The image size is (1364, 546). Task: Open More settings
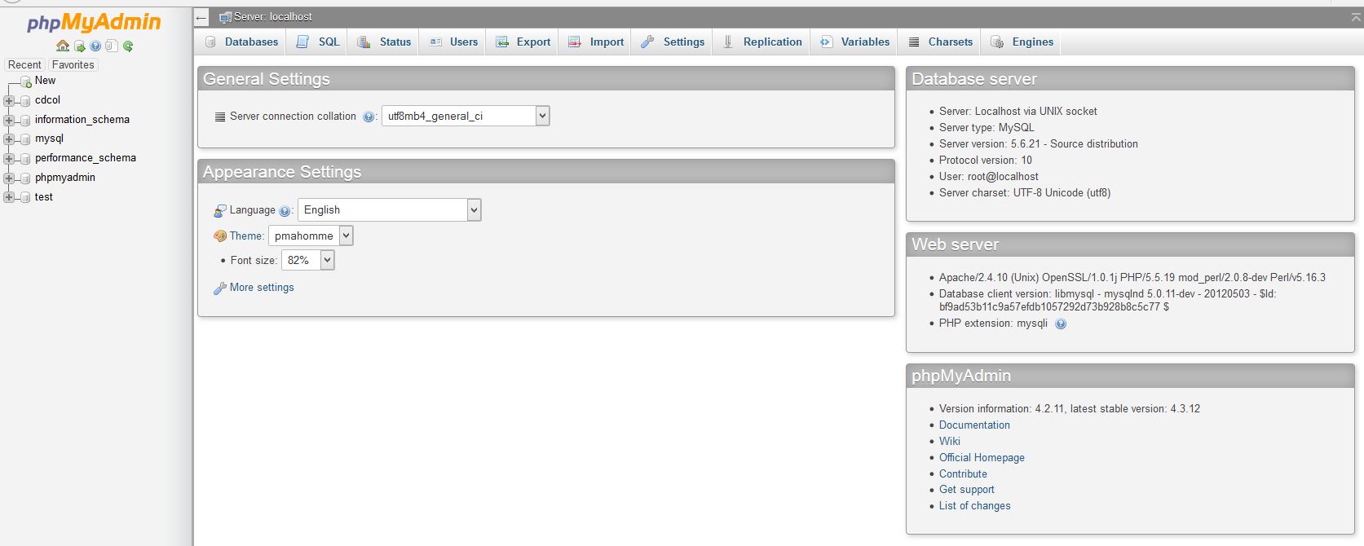tap(262, 288)
